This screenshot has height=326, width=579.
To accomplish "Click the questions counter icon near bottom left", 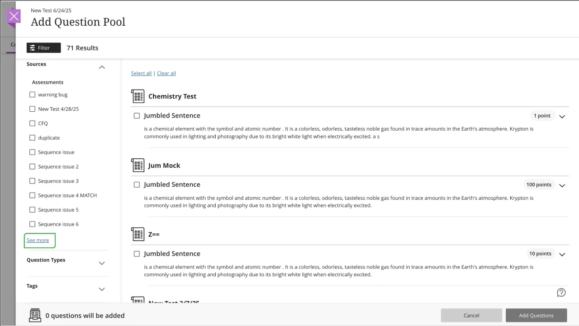I will click(x=35, y=315).
